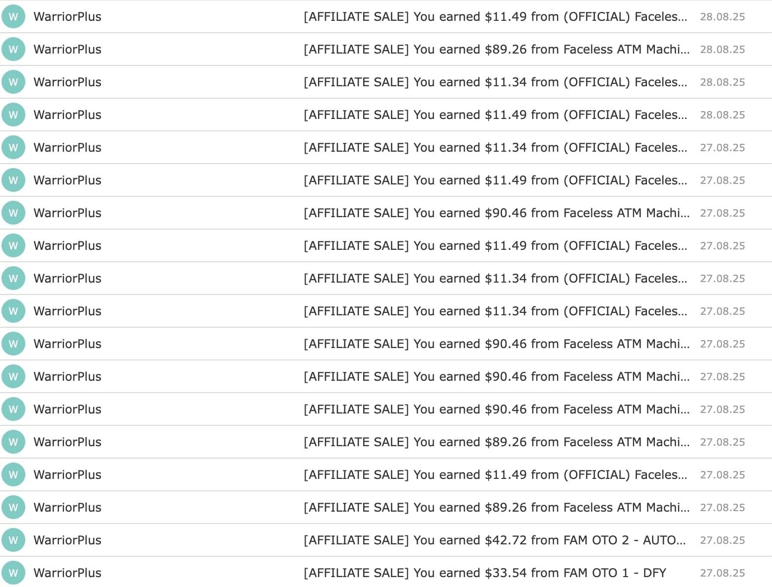Click the WarriorPlus sender name on the 28.08.25 $89.26 email

pos(67,49)
